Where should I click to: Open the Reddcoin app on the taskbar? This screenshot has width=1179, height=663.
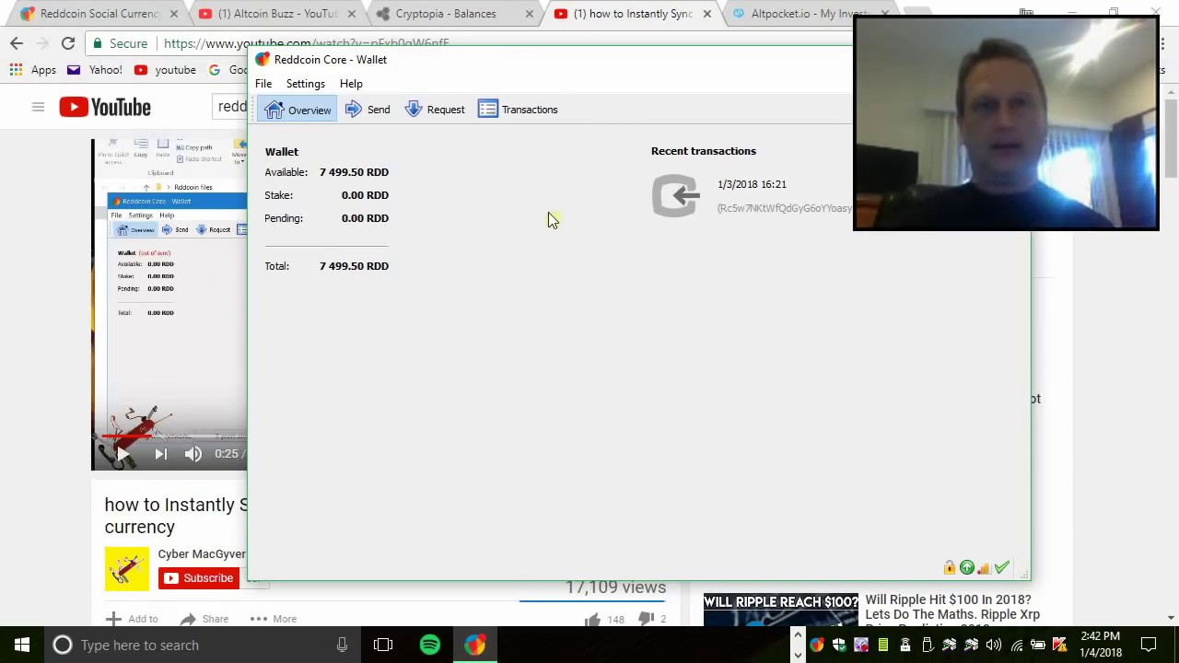coord(475,645)
